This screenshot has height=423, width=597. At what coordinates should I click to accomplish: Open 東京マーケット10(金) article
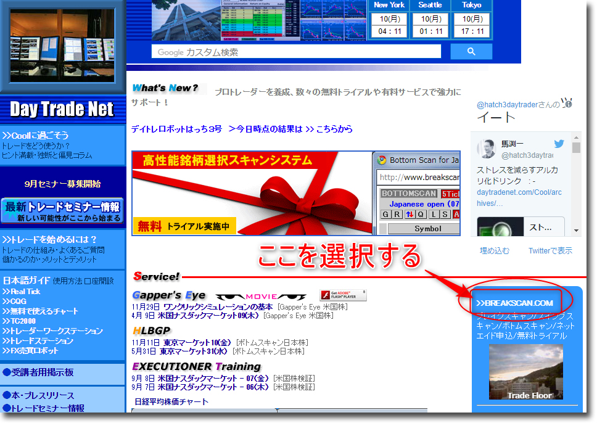[x=197, y=343]
